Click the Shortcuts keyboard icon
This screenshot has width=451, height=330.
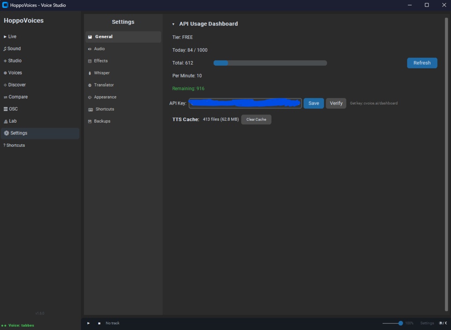(91, 109)
